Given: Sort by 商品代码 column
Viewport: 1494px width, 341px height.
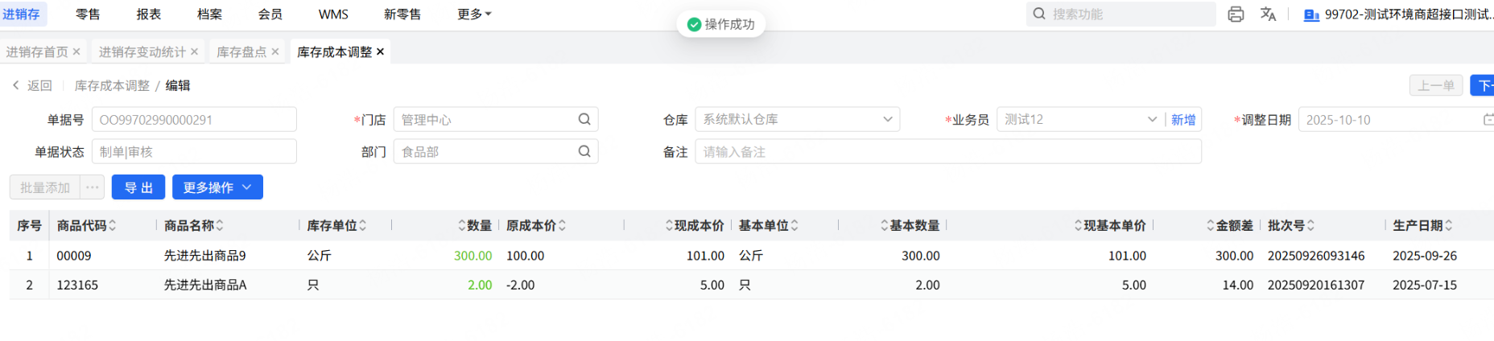Looking at the screenshot, I should pyautogui.click(x=113, y=226).
